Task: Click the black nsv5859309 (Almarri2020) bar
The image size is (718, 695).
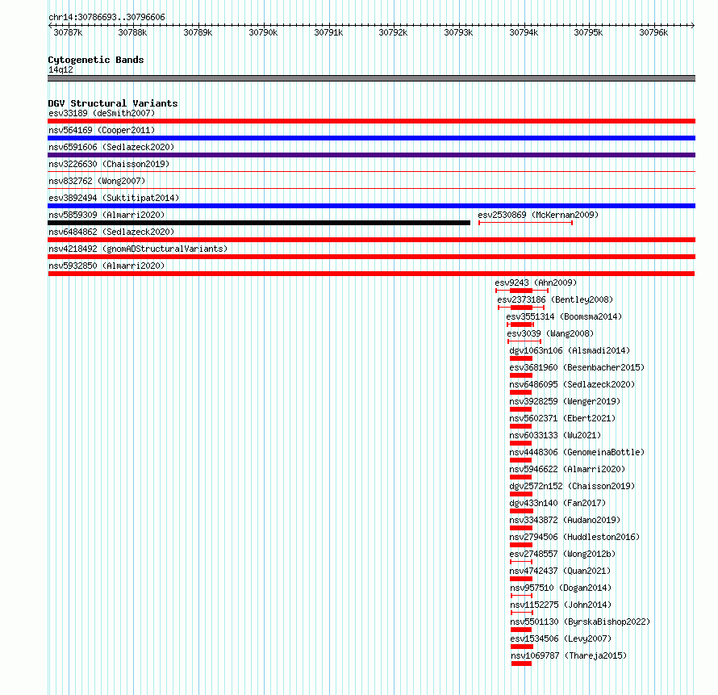Action: tap(259, 223)
